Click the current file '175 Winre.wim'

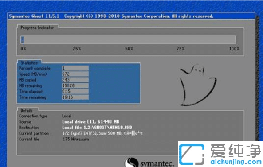[x=76, y=139]
